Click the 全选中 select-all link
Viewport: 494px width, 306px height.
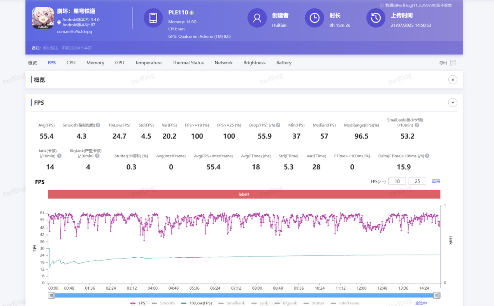(x=421, y=303)
